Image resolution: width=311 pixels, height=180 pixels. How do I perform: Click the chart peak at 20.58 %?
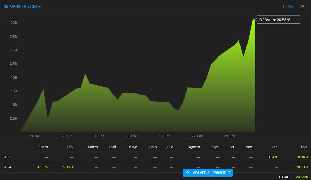[x=254, y=20]
